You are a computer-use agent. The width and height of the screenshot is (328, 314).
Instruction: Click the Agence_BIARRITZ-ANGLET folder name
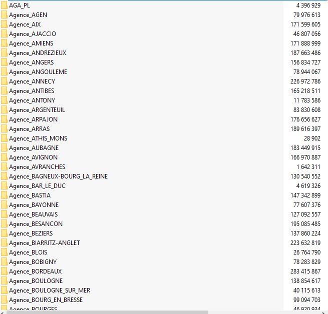[x=45, y=243]
